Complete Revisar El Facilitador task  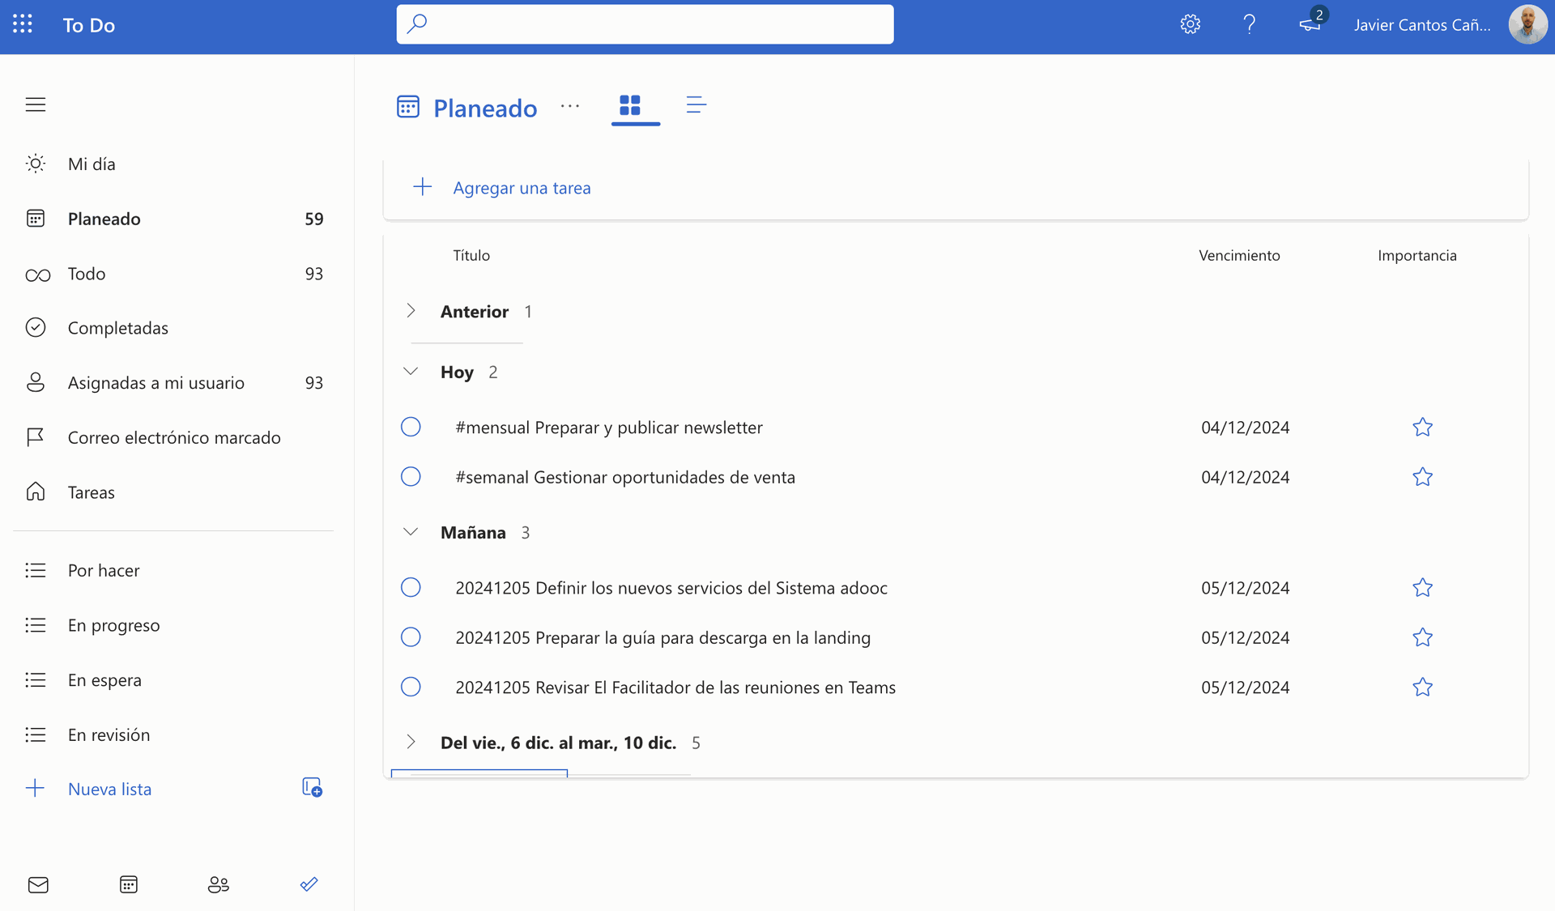(411, 687)
